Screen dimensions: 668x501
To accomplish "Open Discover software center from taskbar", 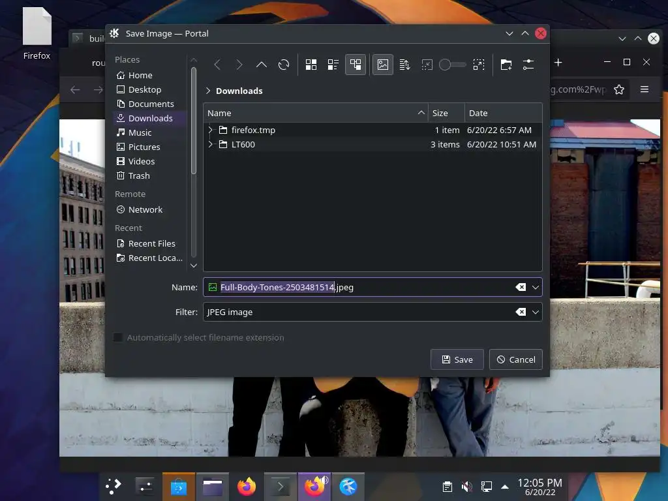I will pos(179,486).
